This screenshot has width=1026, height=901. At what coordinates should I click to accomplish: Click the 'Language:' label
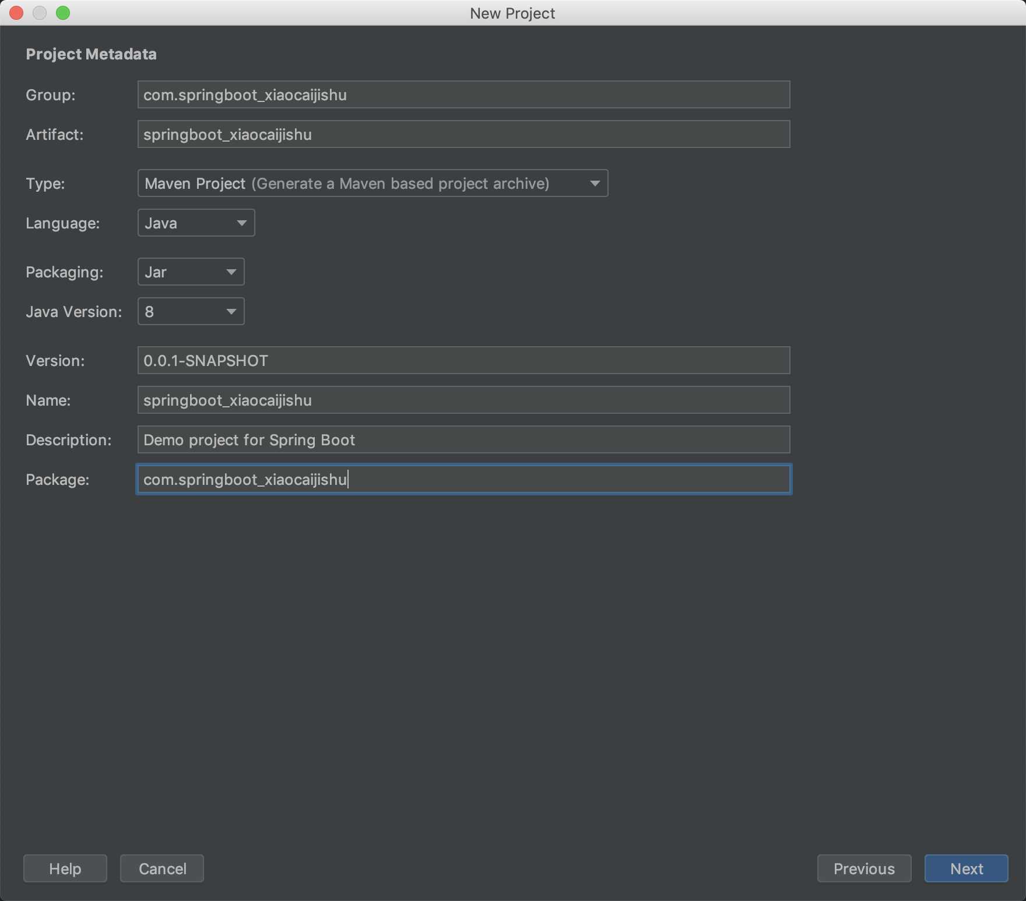pos(63,223)
